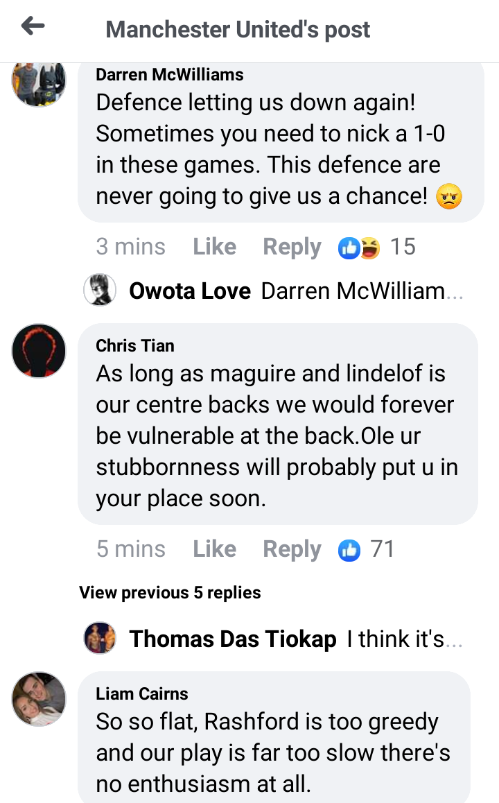Open Darren McWilliams' profile picture

pos(39,83)
